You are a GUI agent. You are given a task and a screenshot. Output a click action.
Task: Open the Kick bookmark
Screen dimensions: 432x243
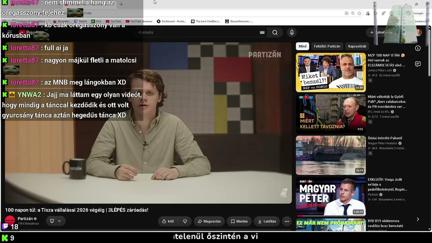pos(96,21)
